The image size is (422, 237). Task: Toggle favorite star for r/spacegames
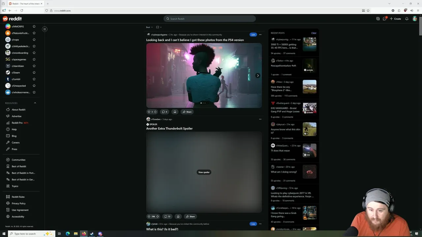(34, 59)
